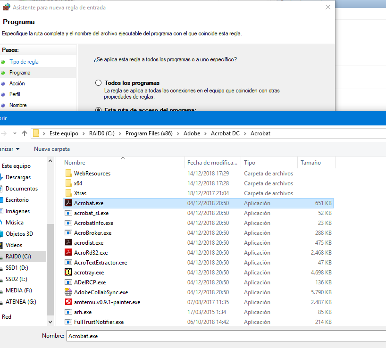386x348 pixels.
Task: Click the ADelRCP.exe file icon
Action: tap(68, 282)
